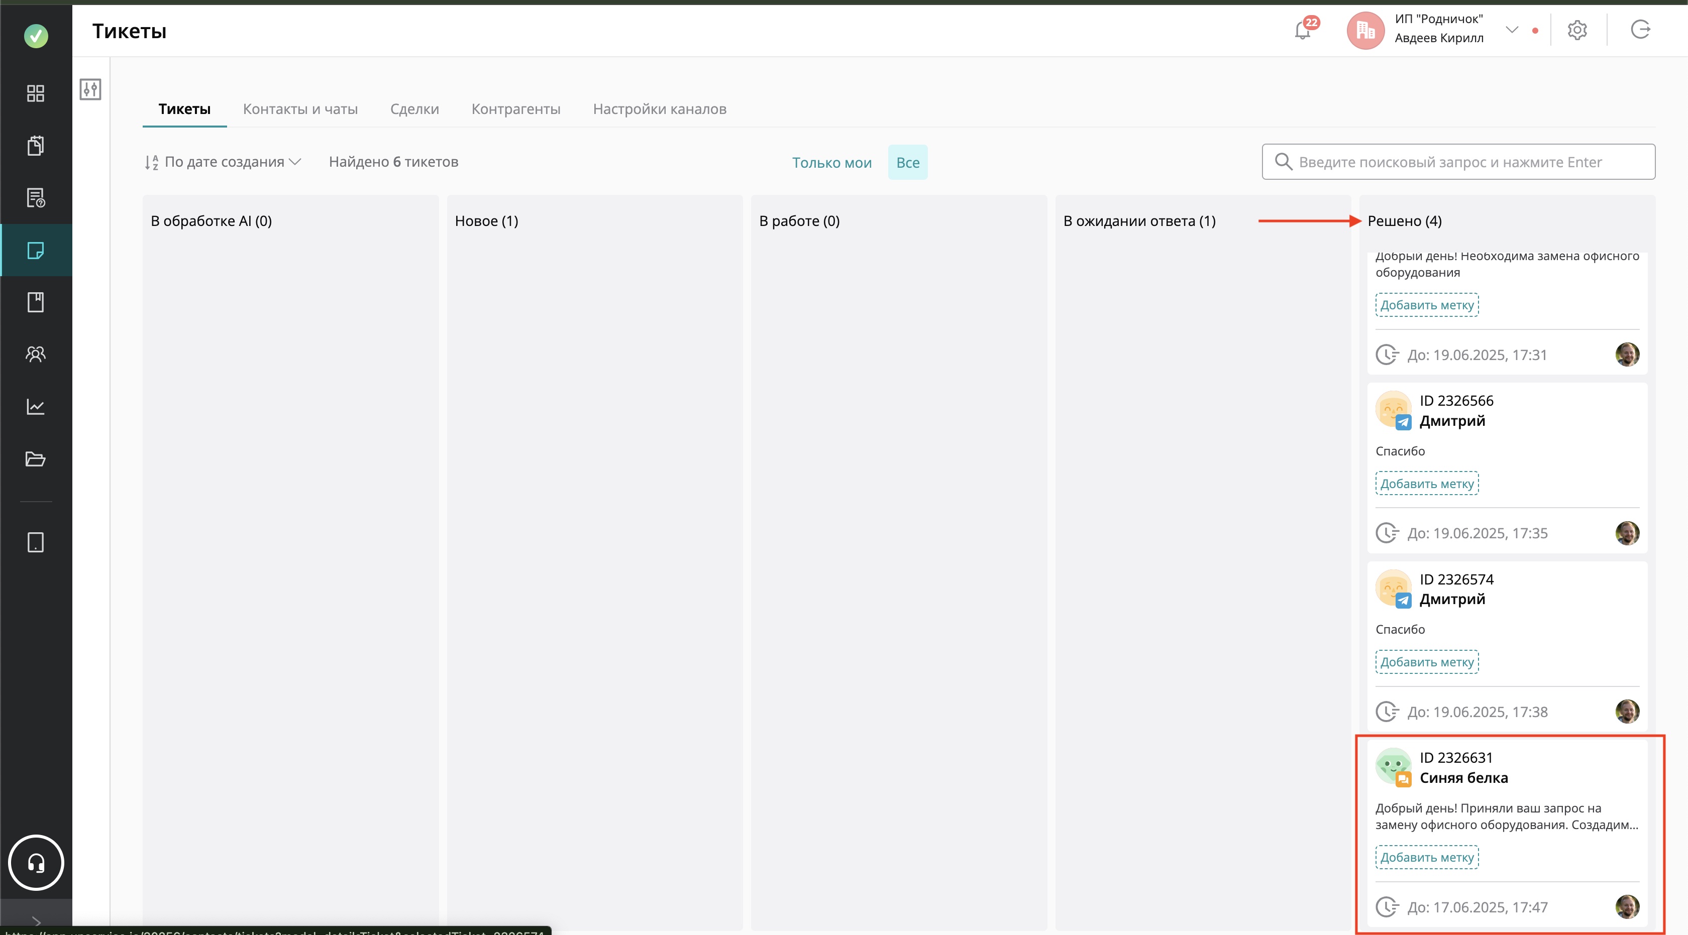Switch to 'Настройки каналов' tab
Screen dimensions: 1688x935
click(x=659, y=108)
